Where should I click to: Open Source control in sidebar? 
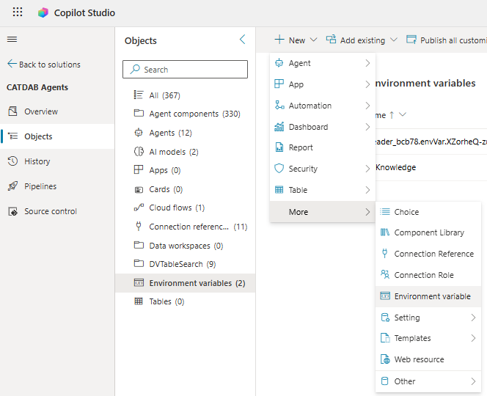coord(50,211)
